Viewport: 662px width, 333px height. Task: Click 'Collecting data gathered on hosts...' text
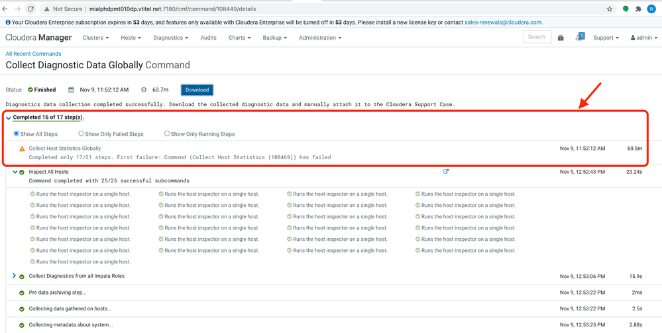(x=70, y=309)
